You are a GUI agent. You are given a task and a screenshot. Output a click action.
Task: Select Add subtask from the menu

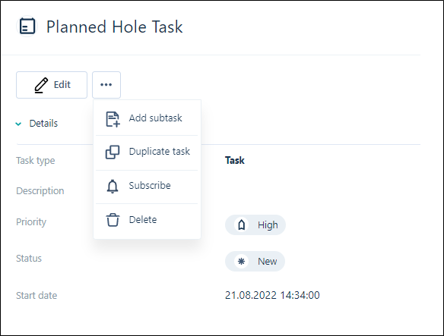(147, 118)
